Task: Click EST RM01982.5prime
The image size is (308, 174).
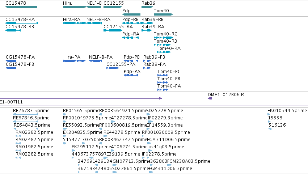Action: [34, 147]
